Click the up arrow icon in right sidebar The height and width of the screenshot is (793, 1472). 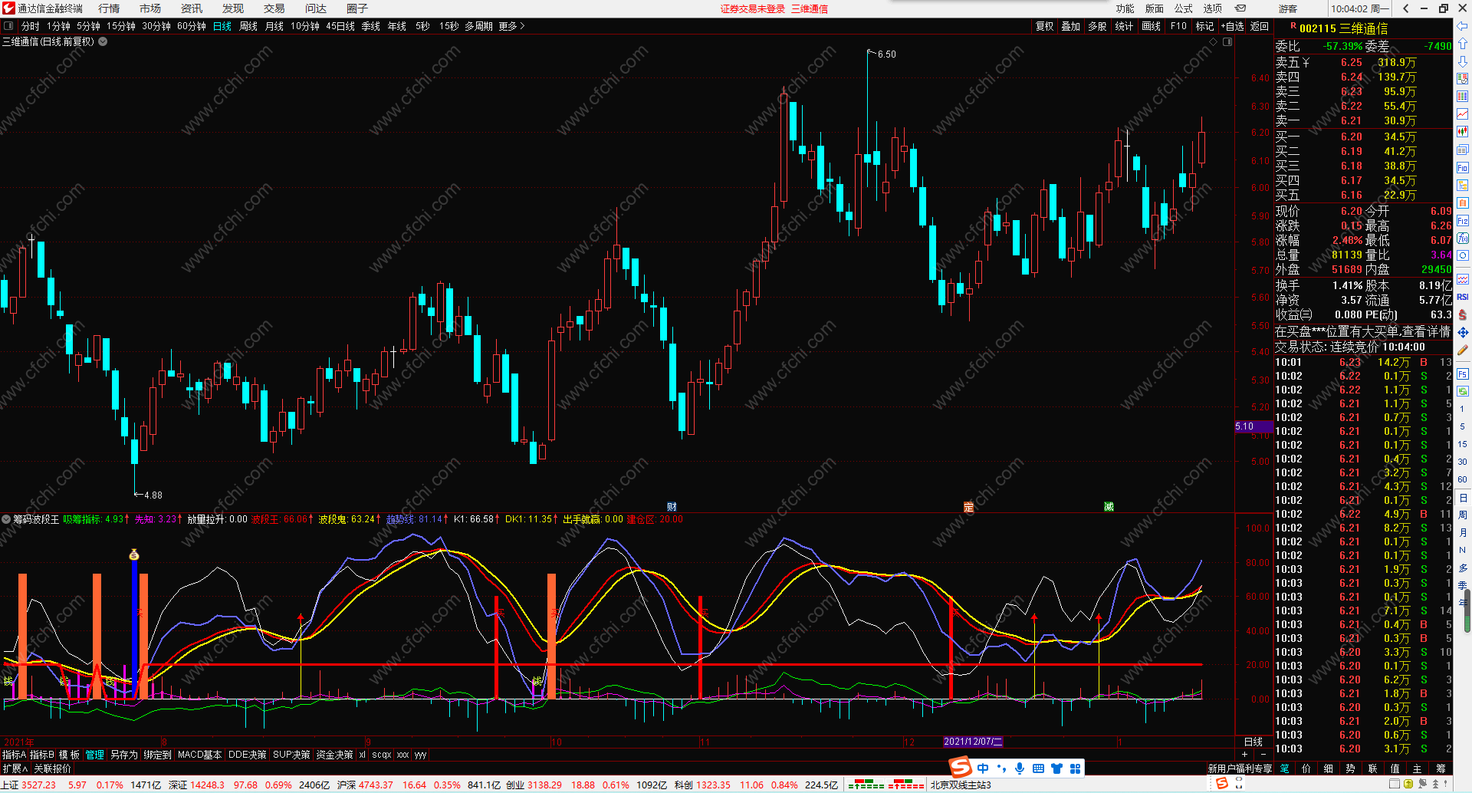1463,43
